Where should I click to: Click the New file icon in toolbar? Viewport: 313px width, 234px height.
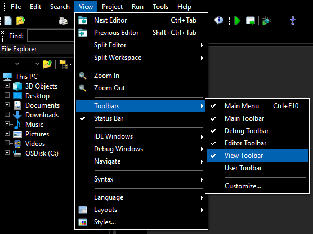(x=8, y=21)
